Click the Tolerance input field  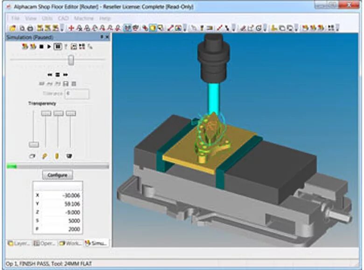[x=77, y=94]
